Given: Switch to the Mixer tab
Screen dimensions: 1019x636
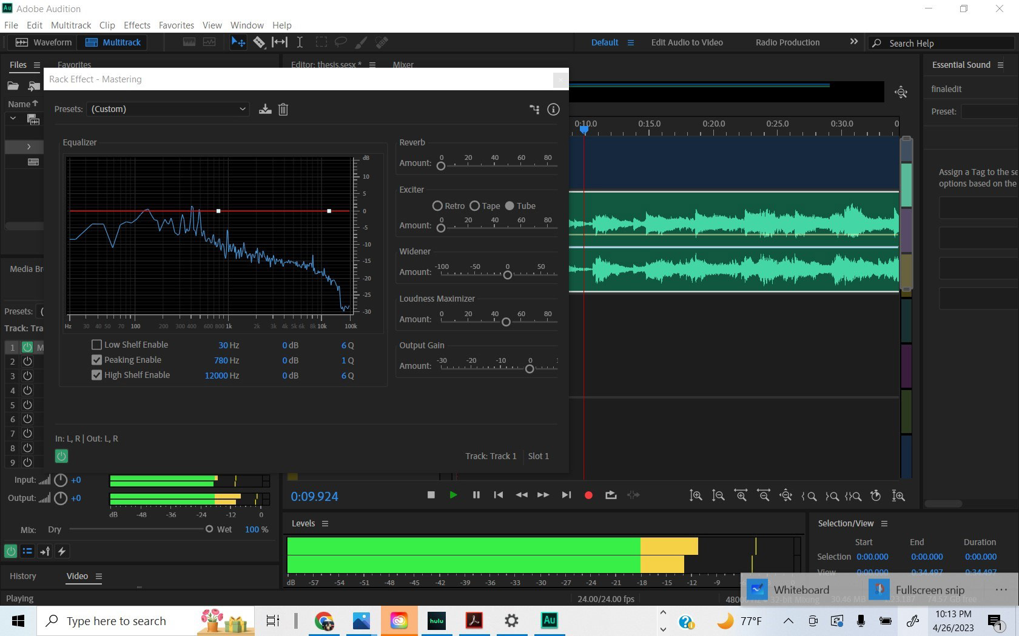Looking at the screenshot, I should 403,65.
